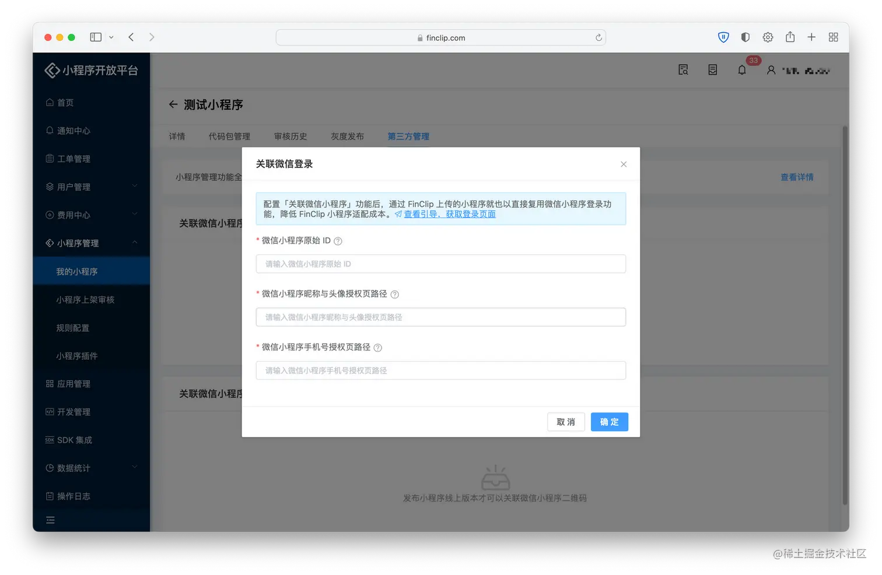Screen dimensions: 882x575
Task: Switch to the 灰度发布 tab
Action: (x=347, y=136)
